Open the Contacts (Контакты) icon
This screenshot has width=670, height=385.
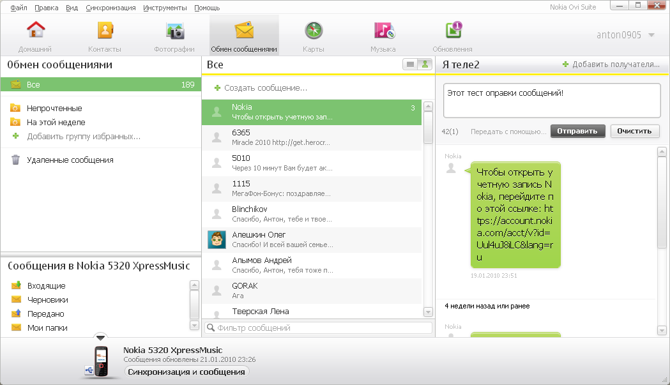pyautogui.click(x=105, y=31)
